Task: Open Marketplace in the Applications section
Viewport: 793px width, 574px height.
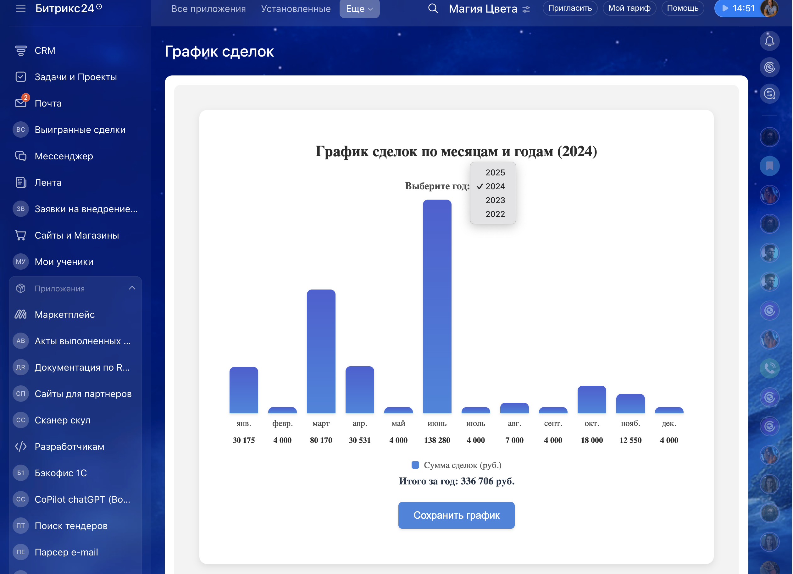Action: [64, 315]
